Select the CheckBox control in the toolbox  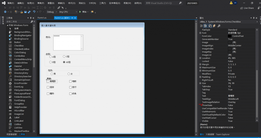coord(19,46)
